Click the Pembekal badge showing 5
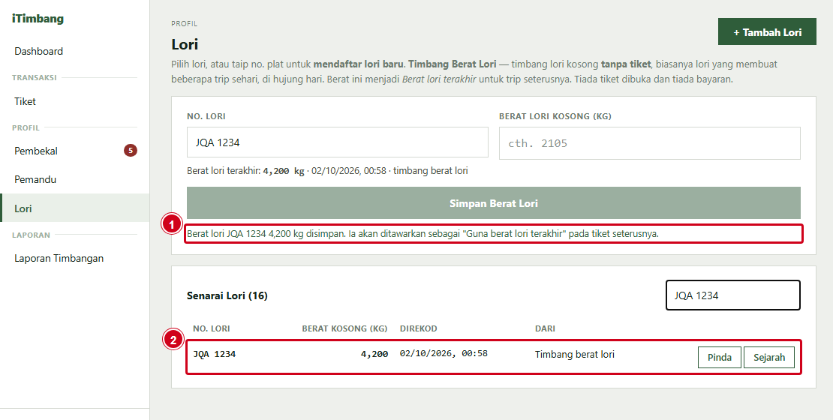This screenshot has height=420, width=833. click(130, 150)
